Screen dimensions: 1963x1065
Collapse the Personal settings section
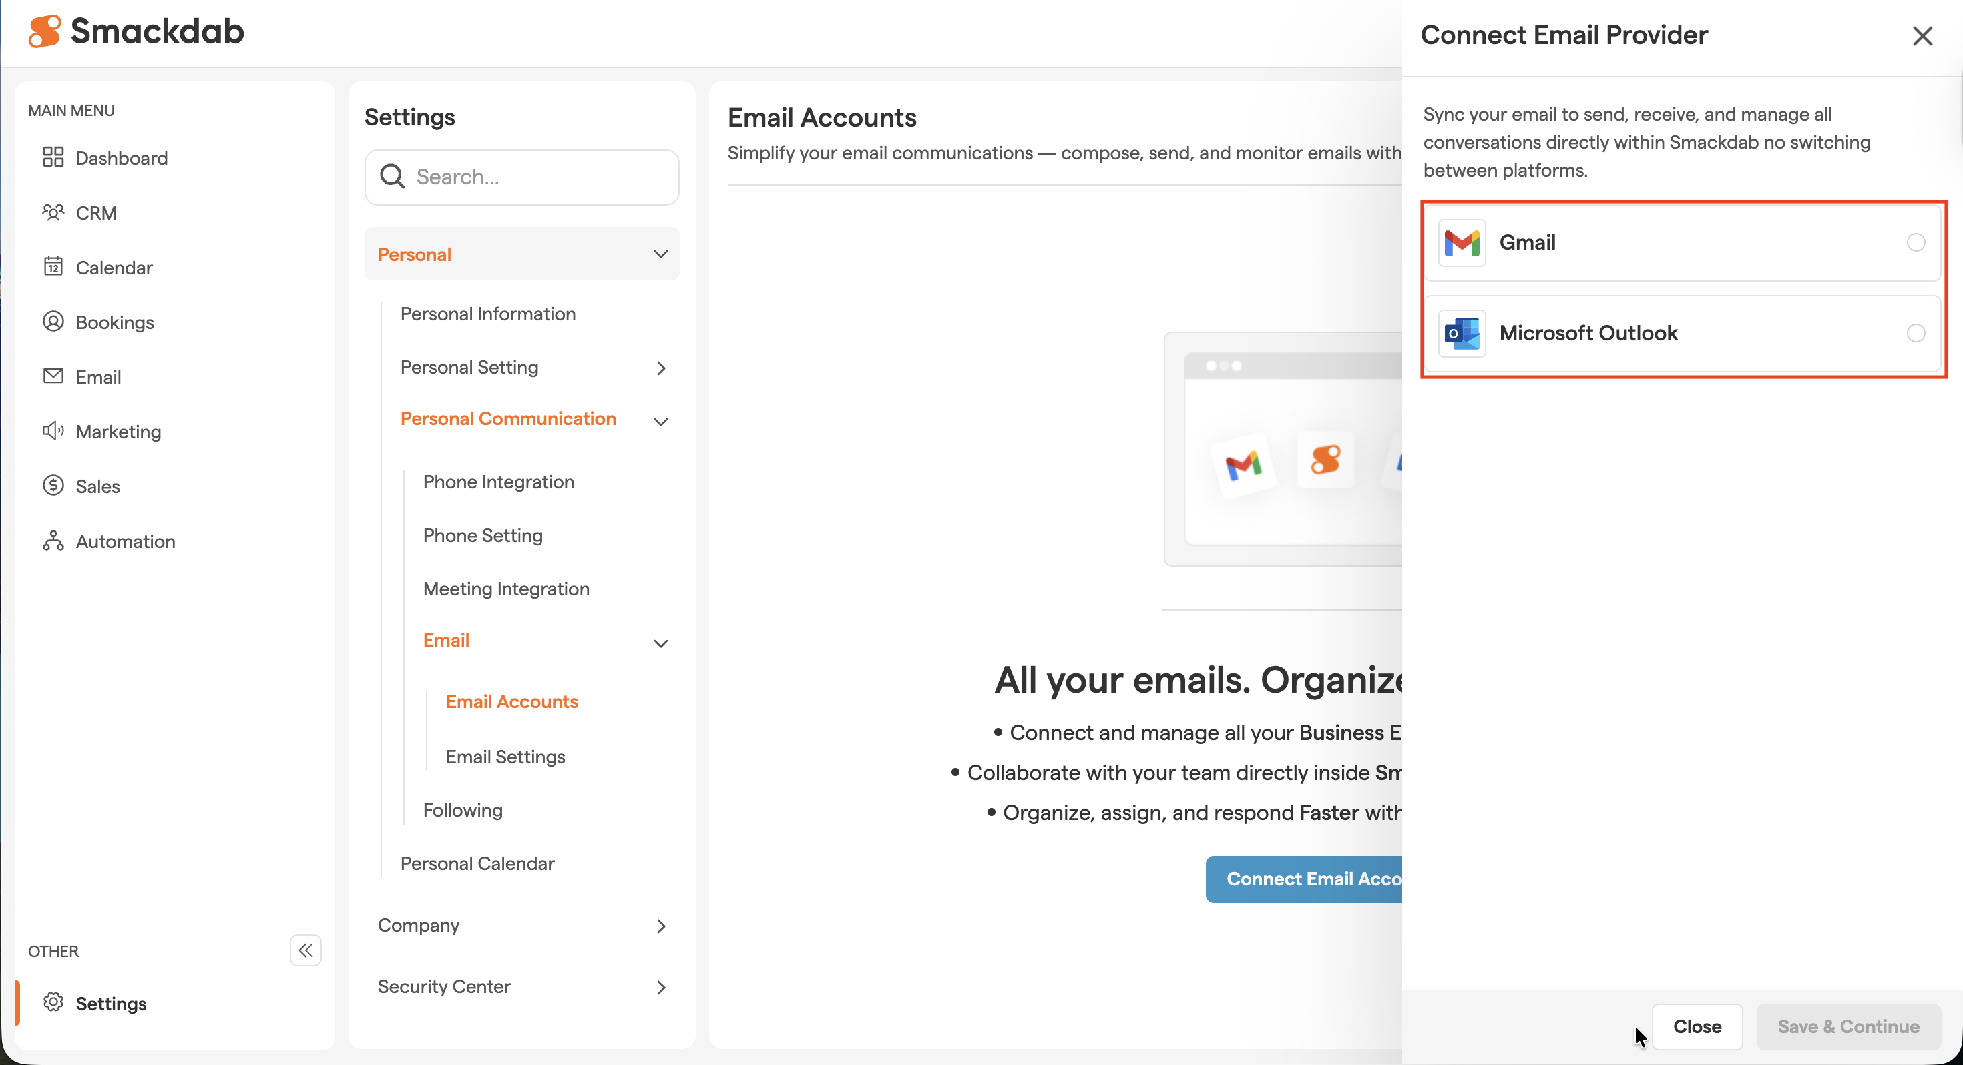click(x=661, y=254)
